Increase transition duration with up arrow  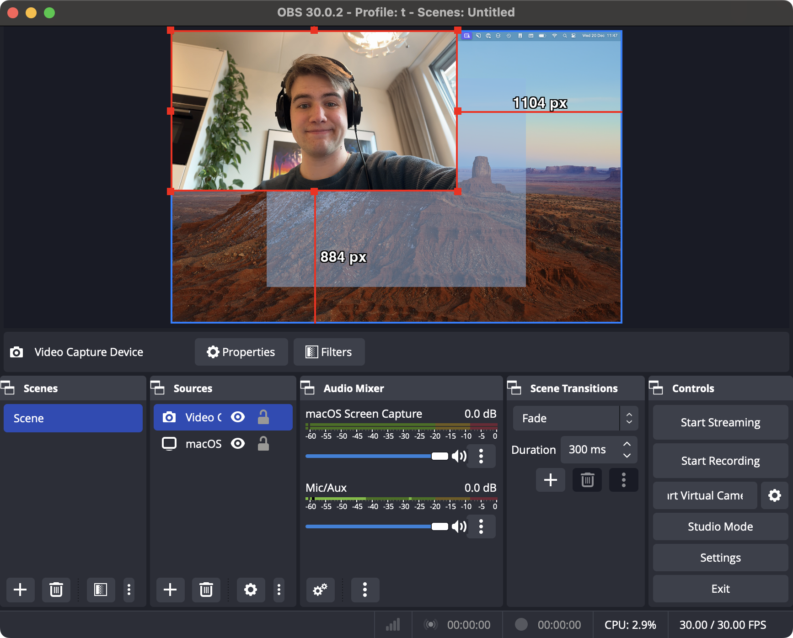coord(627,444)
